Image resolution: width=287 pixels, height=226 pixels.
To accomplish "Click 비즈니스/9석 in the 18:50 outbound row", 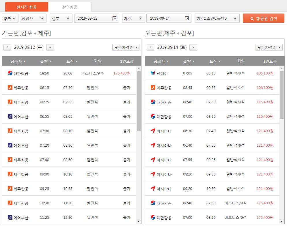I will [92, 73].
